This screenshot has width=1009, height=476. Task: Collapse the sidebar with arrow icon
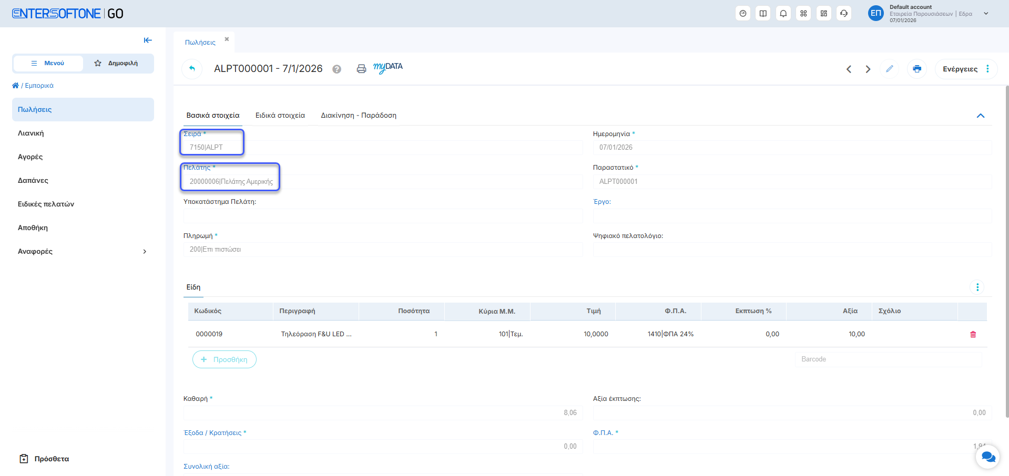tap(148, 40)
